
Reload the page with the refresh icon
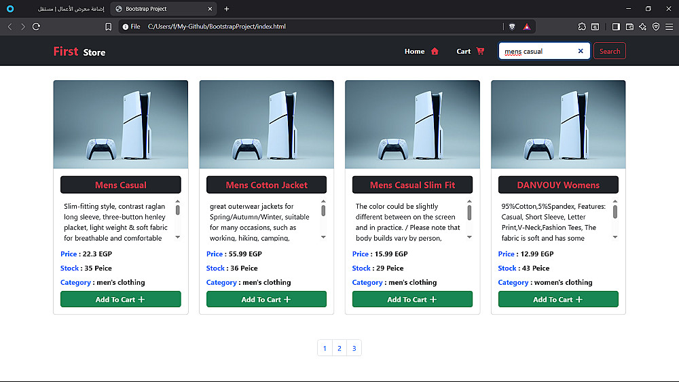(37, 27)
